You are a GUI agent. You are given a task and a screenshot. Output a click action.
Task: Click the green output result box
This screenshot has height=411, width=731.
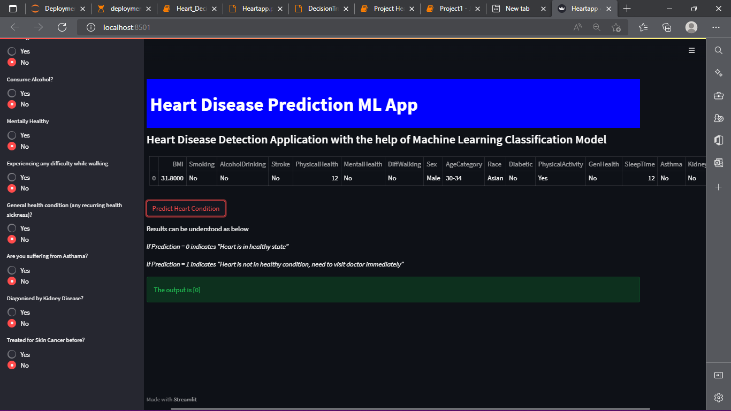[x=393, y=290]
